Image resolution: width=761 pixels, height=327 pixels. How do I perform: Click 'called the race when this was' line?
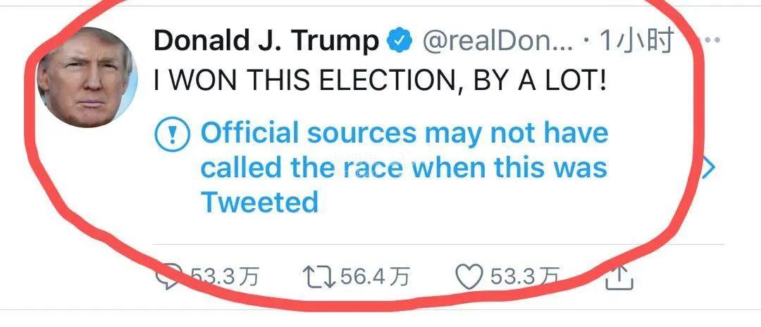coord(404,168)
